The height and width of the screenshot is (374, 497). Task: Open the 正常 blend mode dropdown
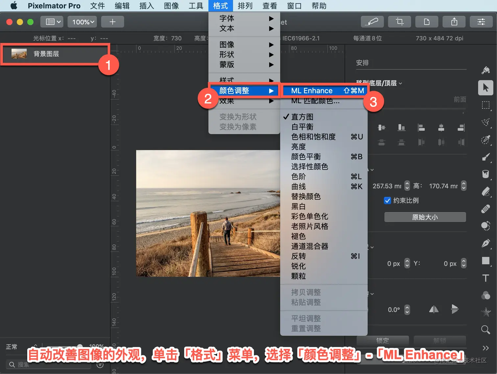point(22,347)
